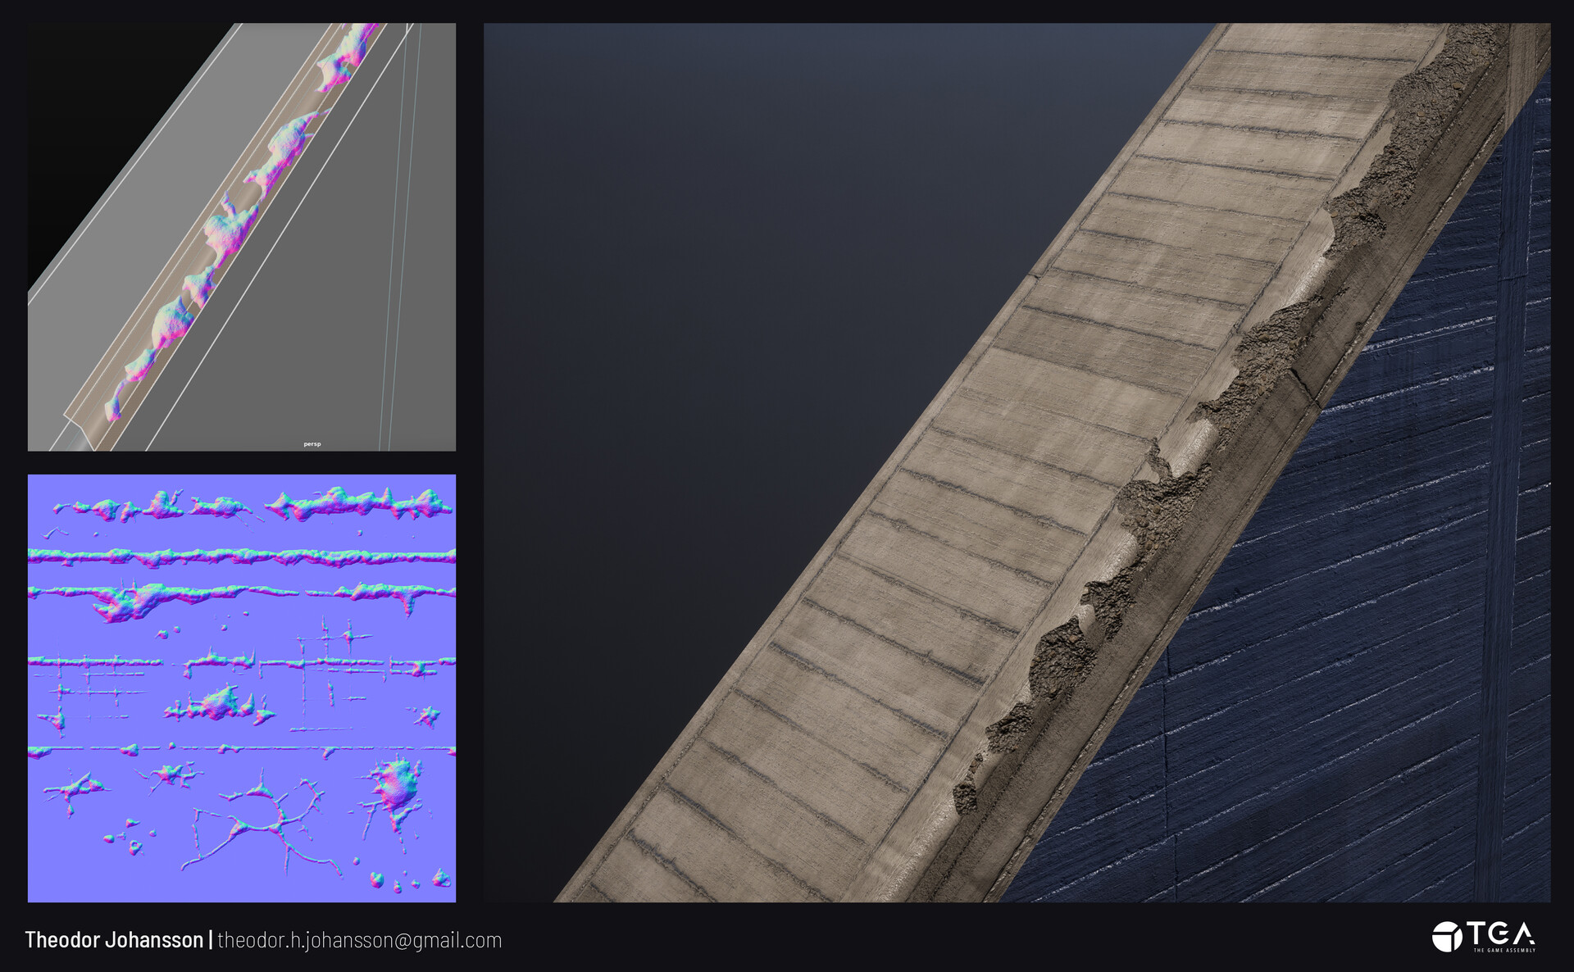Open the Theodor Johansson email address link
This screenshot has width=1574, height=972.
click(x=359, y=940)
